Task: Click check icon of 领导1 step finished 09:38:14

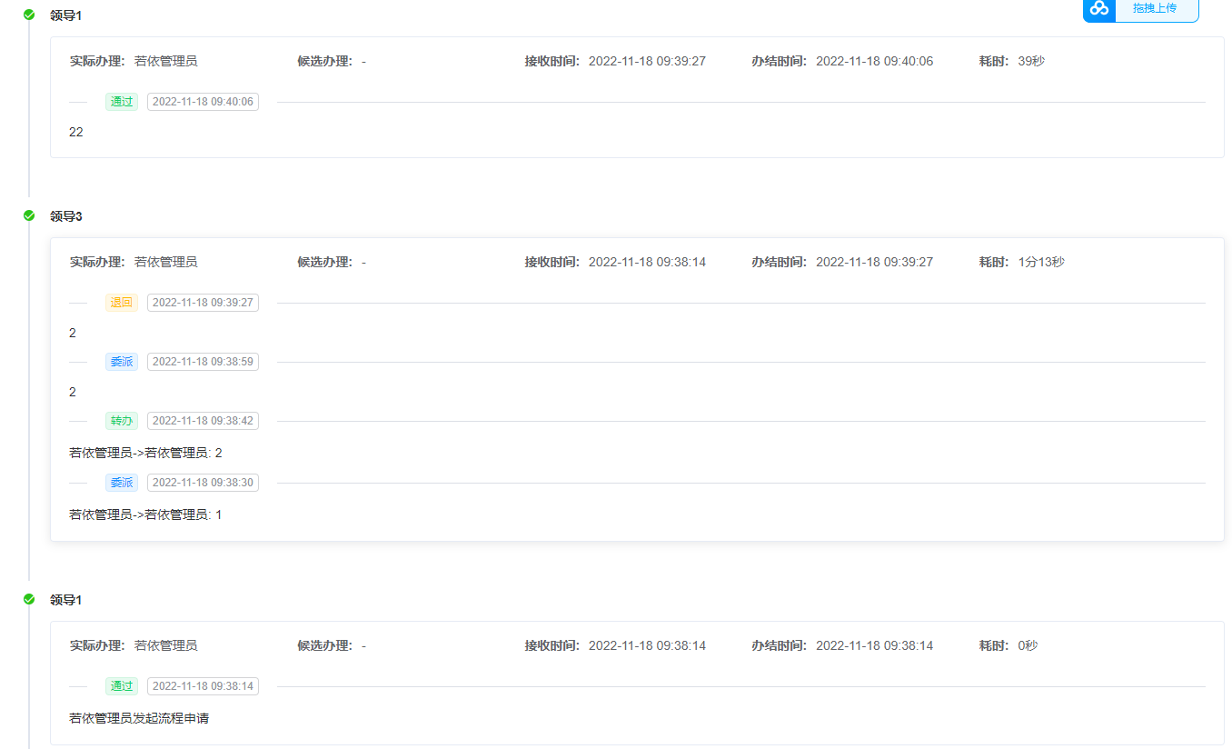Action: click(x=29, y=599)
